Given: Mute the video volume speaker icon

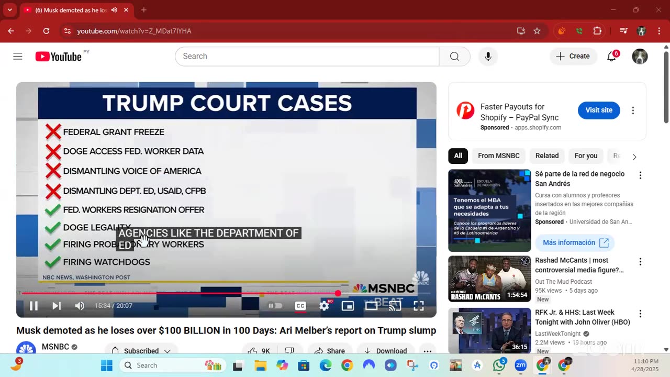Looking at the screenshot, I should pyautogui.click(x=80, y=306).
